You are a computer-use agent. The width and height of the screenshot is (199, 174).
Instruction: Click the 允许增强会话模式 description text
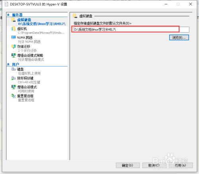point(31,60)
